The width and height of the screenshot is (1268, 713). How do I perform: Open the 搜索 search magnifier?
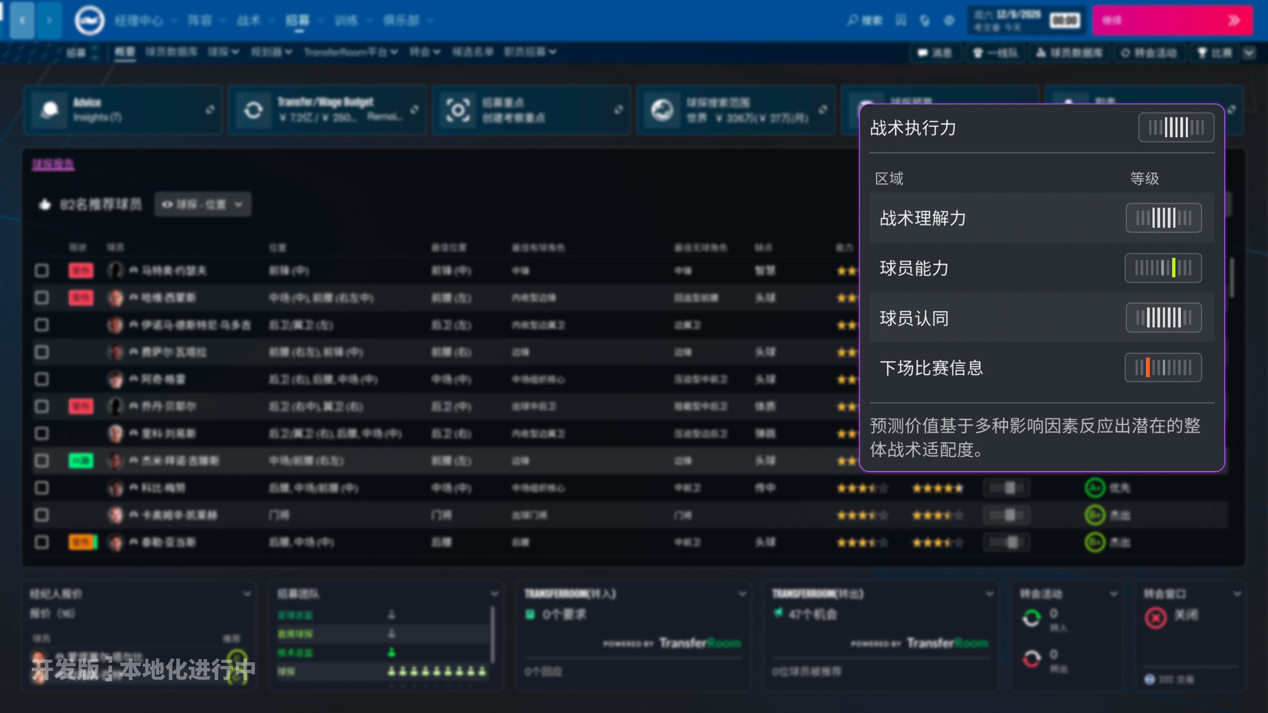coord(865,20)
